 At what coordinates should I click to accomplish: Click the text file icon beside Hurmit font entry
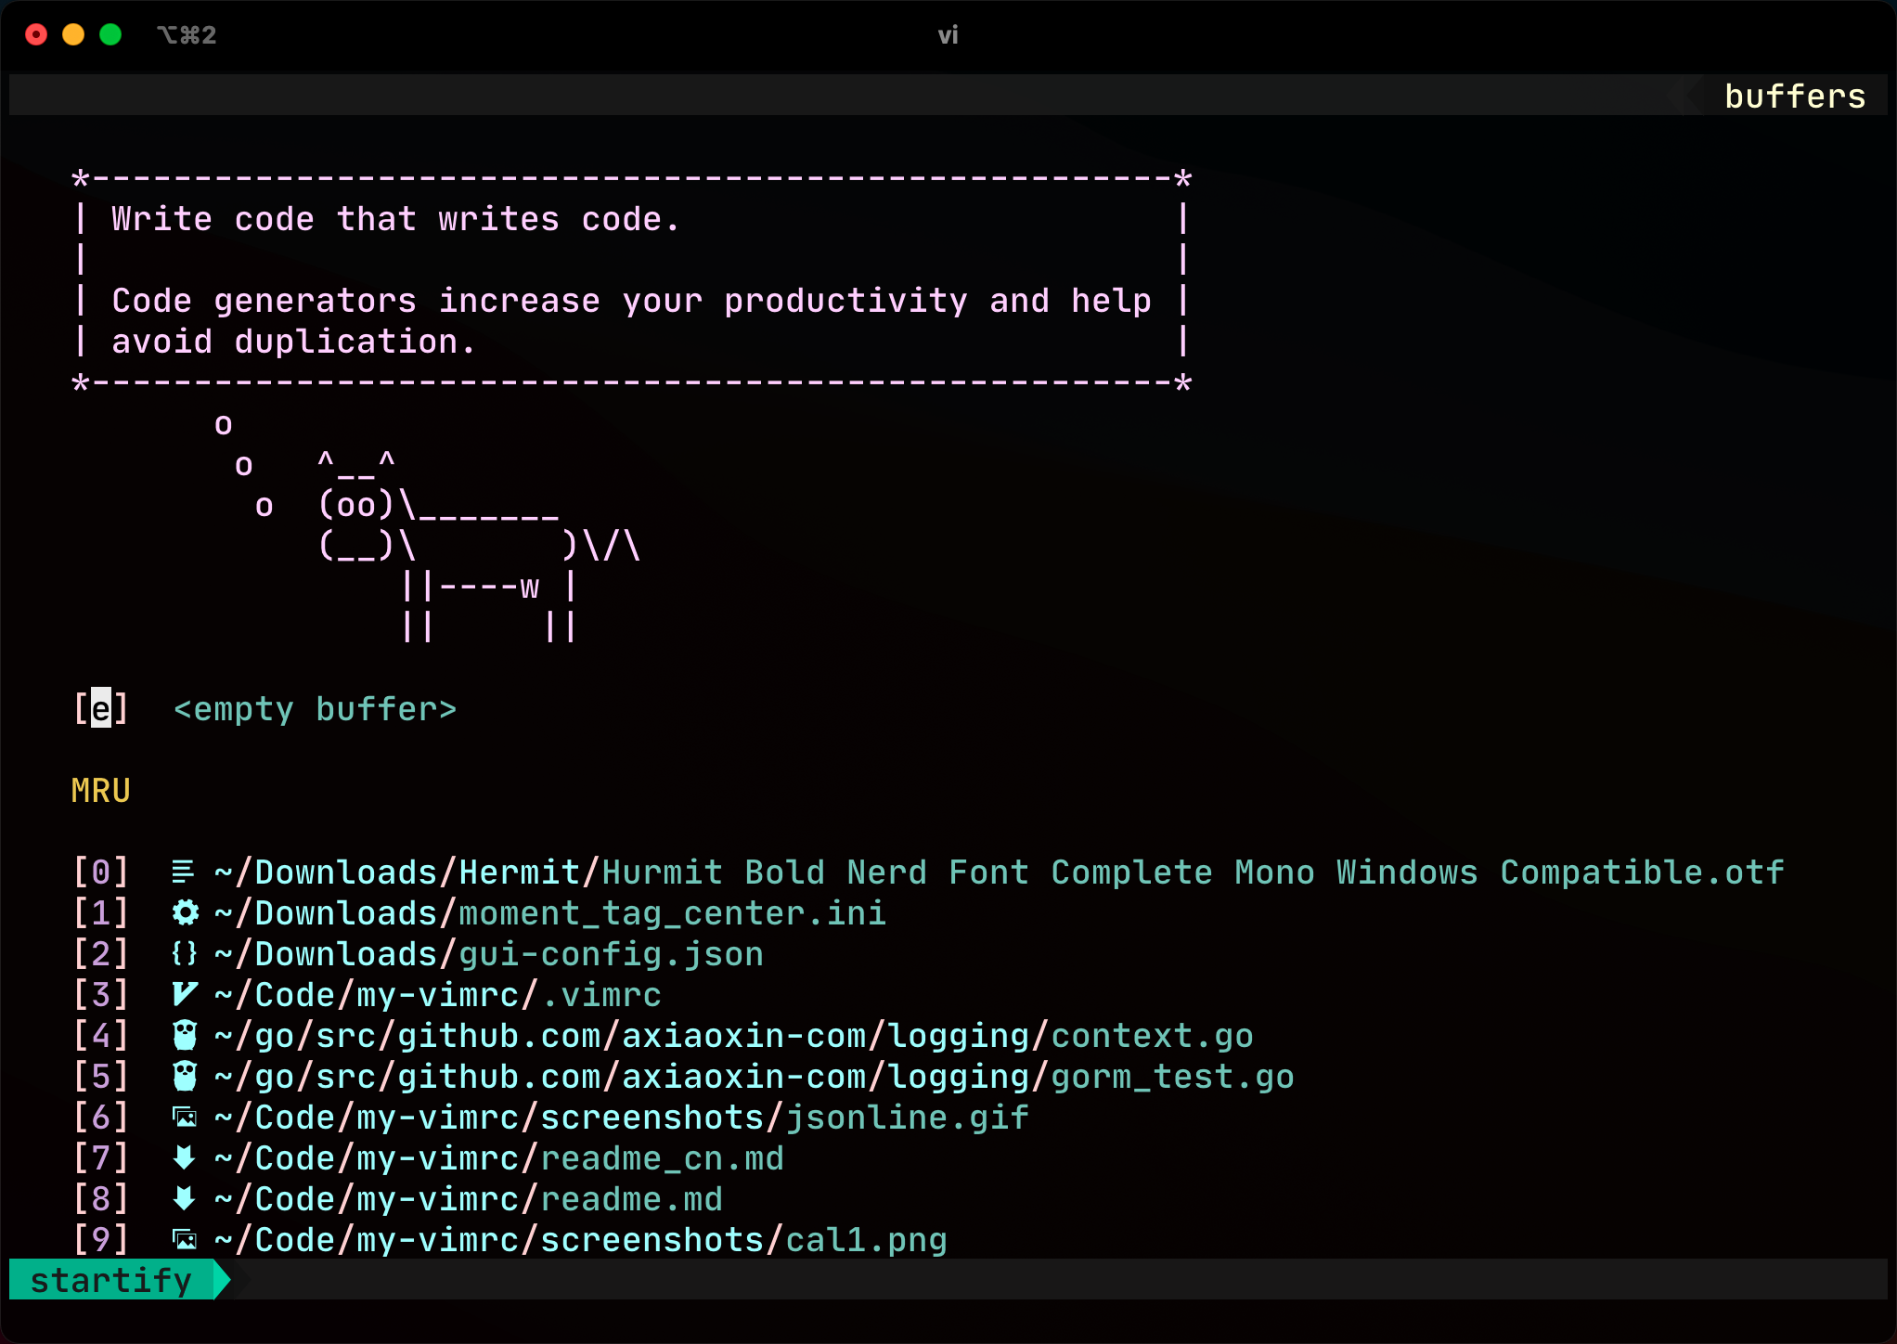pyautogui.click(x=184, y=872)
